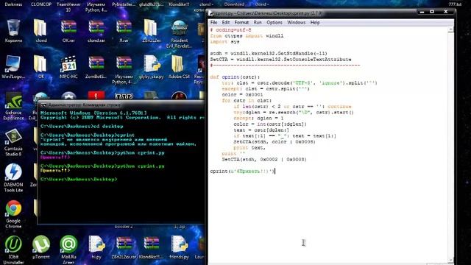Click the cprint(u'4Привет!!!') call line
Screen dimensions: 471x265
click(x=242, y=172)
